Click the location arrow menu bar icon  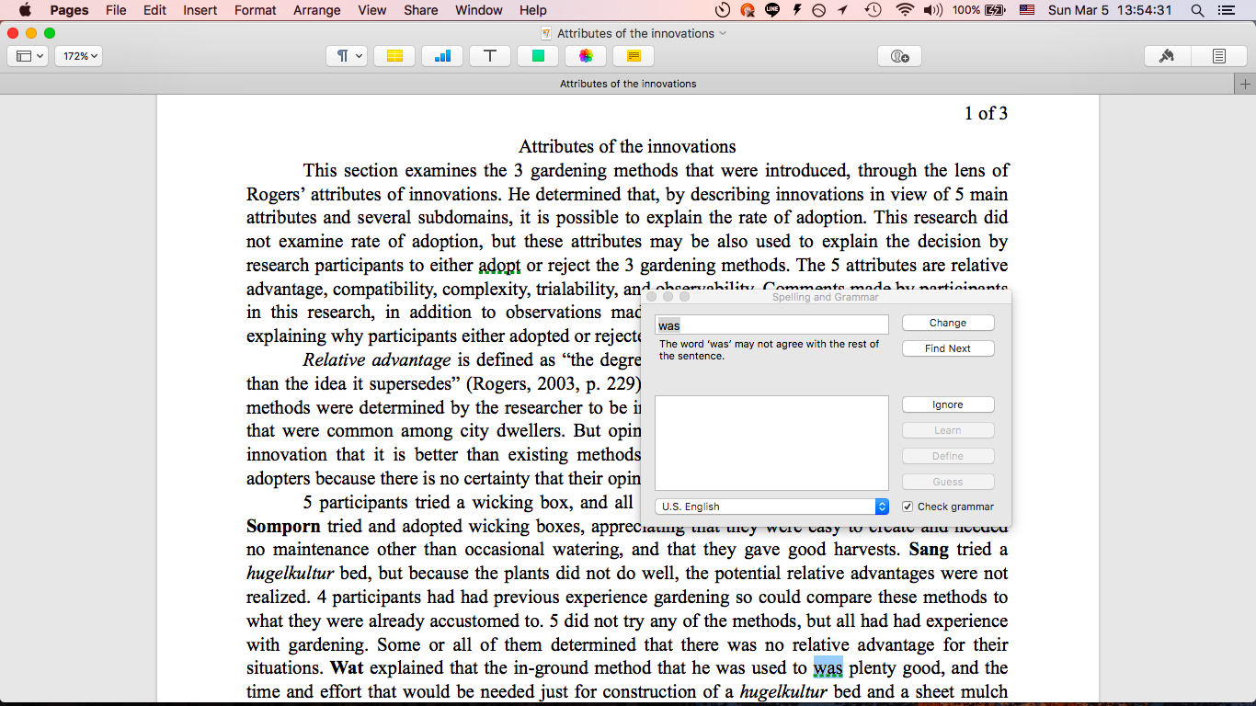click(843, 10)
